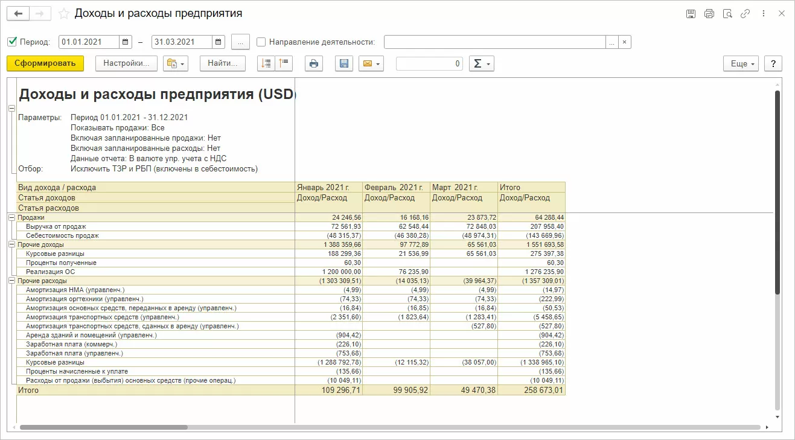795x440 pixels.
Task: Click the Сформировать button
Action: 45,63
